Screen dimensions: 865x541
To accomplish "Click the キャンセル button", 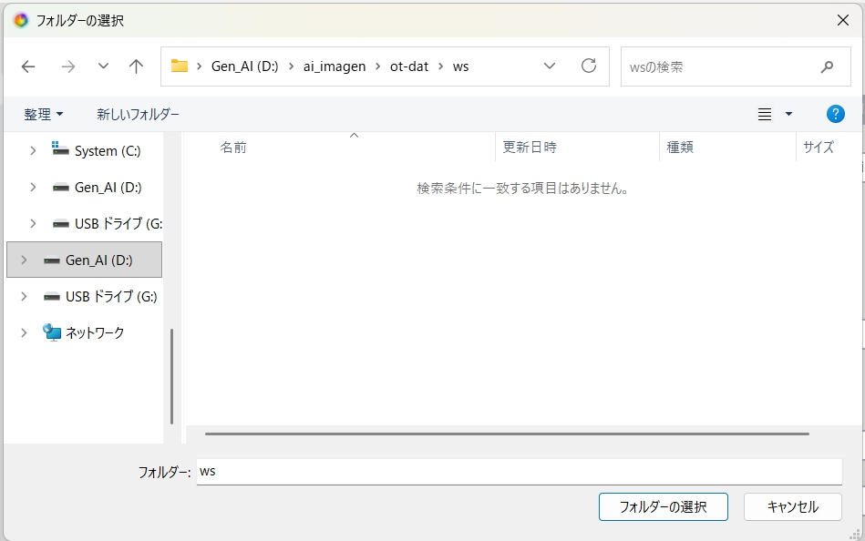I will 793,506.
